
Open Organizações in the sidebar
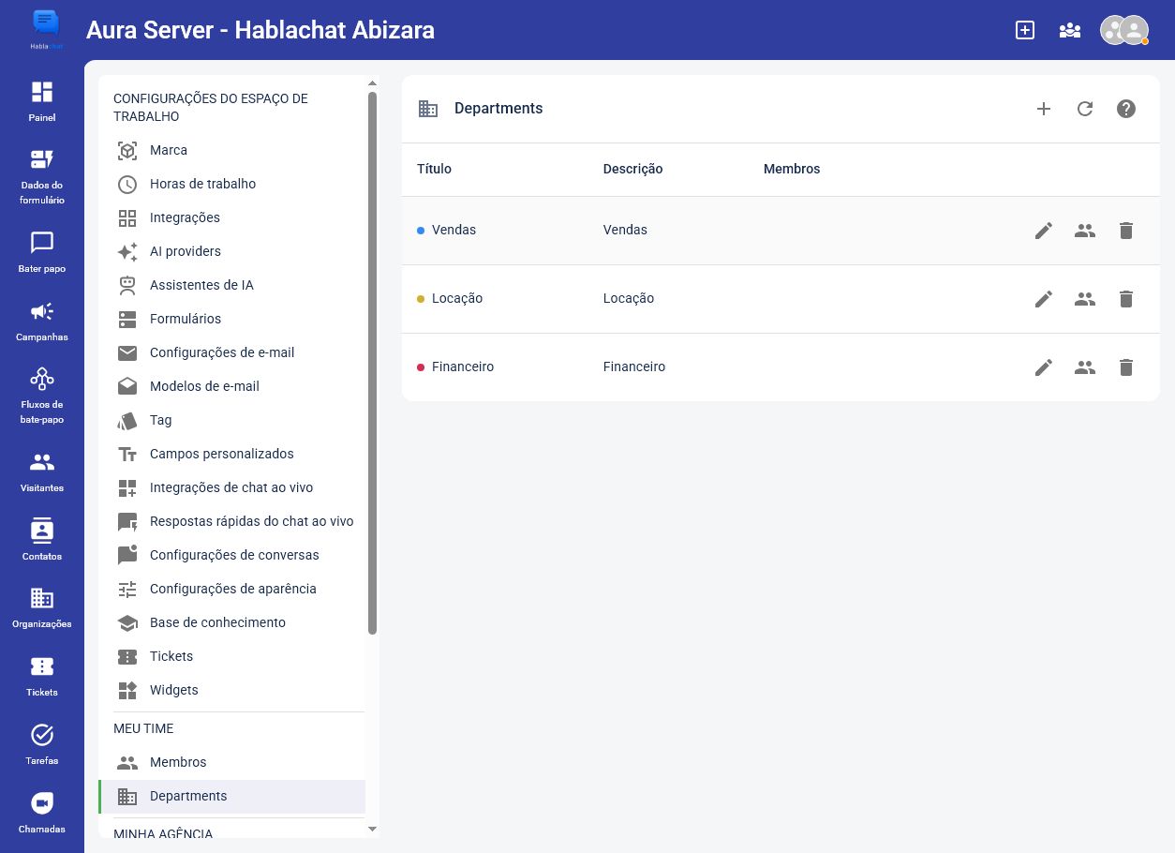[x=42, y=607]
